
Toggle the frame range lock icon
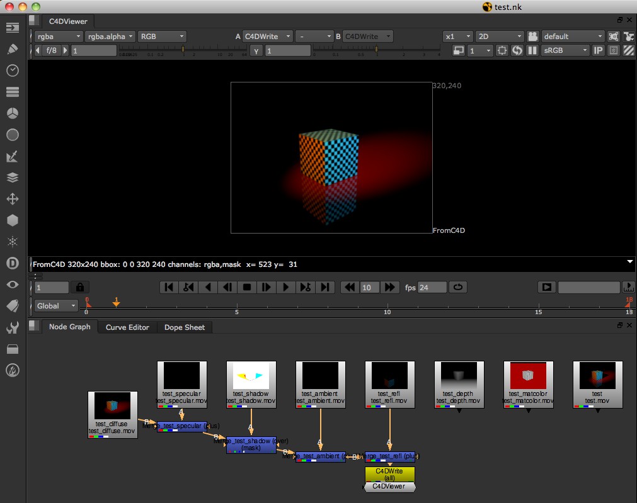(x=80, y=287)
